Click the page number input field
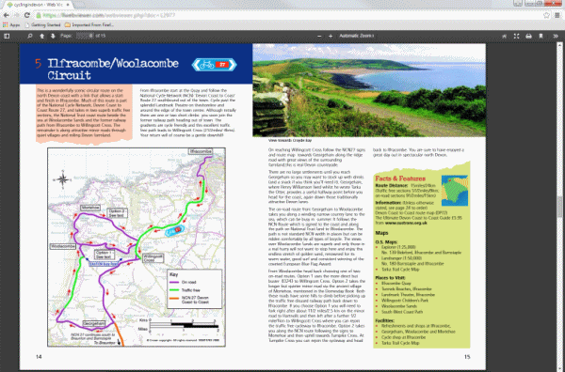 [x=85, y=36]
